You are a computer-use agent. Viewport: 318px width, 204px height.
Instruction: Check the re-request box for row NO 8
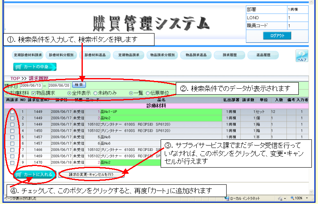12,156
